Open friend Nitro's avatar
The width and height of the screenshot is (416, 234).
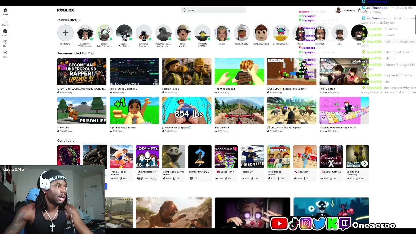pyautogui.click(x=183, y=33)
